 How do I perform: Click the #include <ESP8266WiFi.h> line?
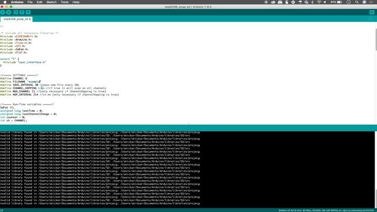tap(19, 37)
